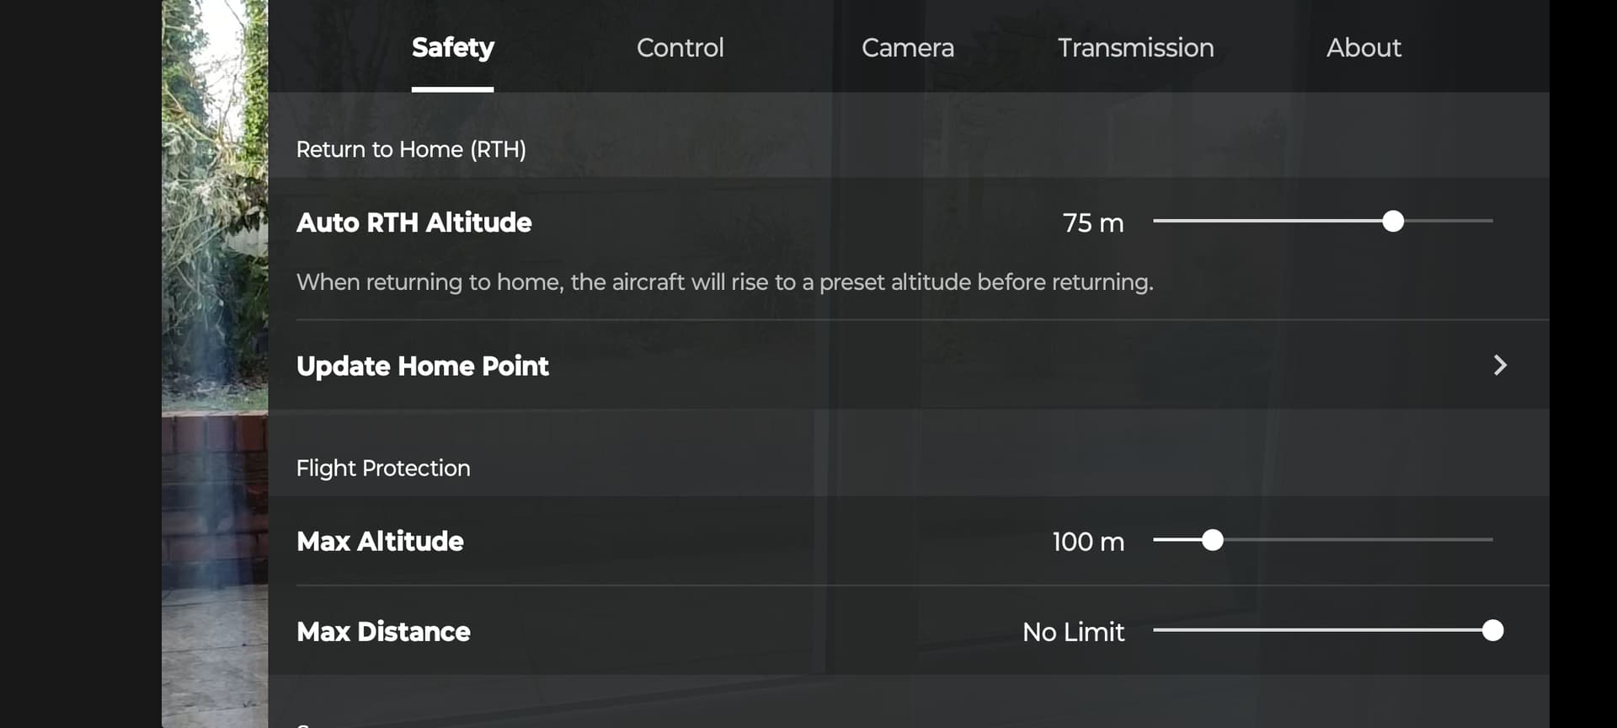1617x728 pixels.
Task: Click the middle of the Max Altitude track
Action: [x=1323, y=539]
